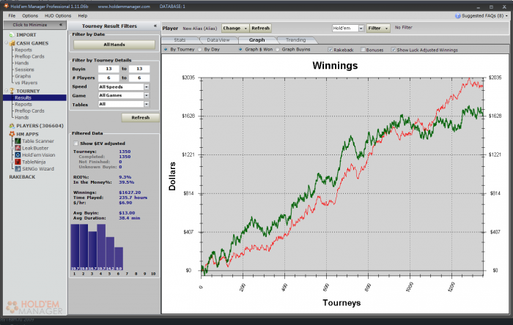Click the Players group icon
Screen dimensions: 513x325
tap(12, 126)
